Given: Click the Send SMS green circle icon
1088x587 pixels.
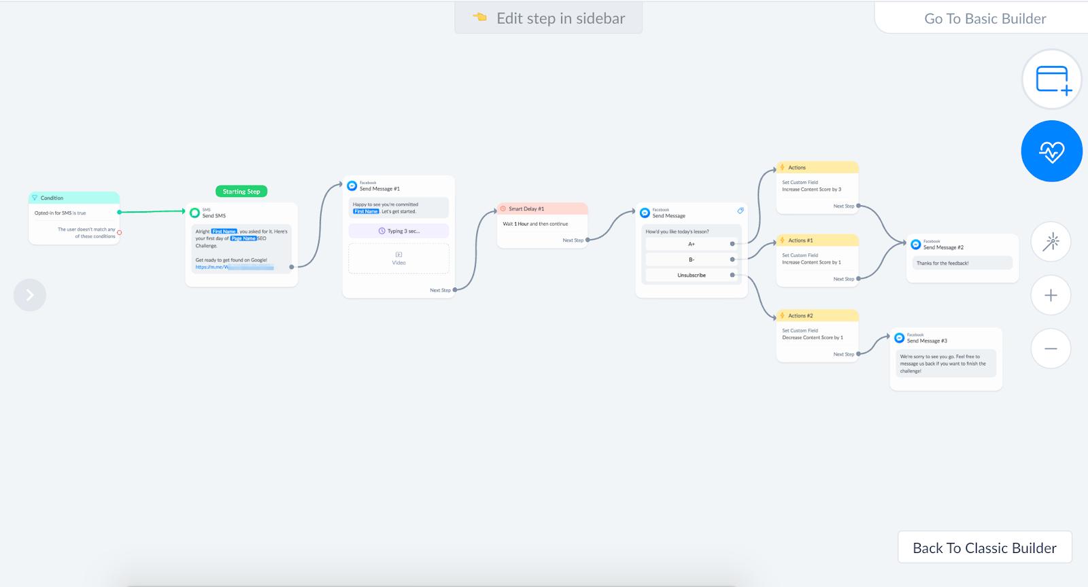Looking at the screenshot, I should coord(195,213).
